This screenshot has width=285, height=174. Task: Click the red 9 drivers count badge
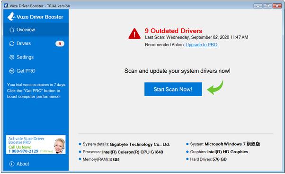click(60, 44)
